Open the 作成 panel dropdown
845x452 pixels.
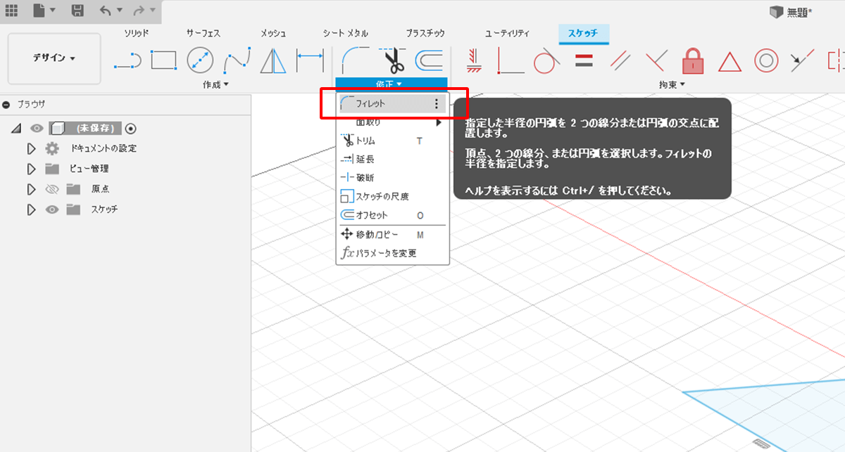215,84
